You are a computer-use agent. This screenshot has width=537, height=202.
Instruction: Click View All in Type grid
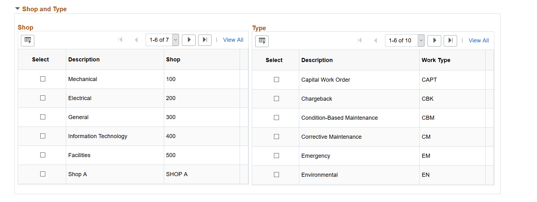pyautogui.click(x=479, y=41)
